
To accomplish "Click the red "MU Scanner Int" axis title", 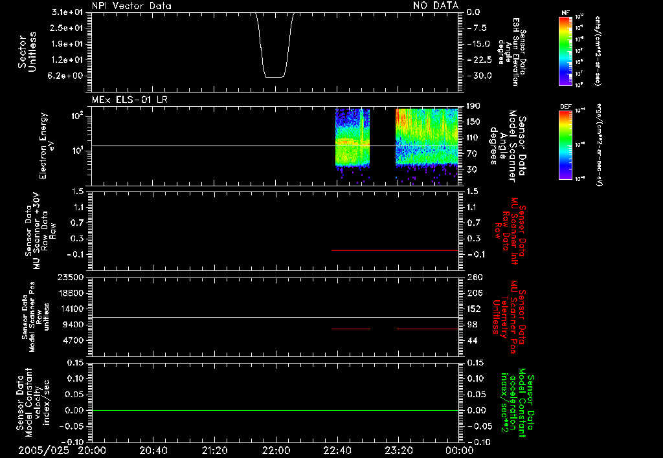I will [x=510, y=231].
